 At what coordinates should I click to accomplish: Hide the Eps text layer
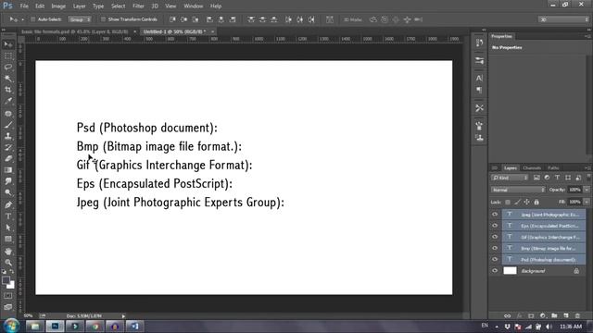click(x=495, y=226)
